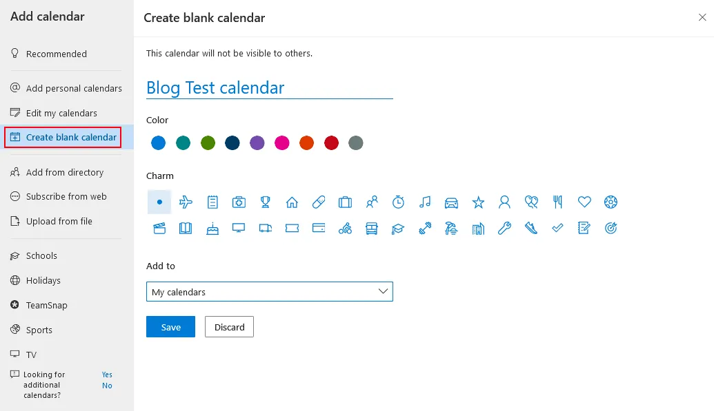The height and width of the screenshot is (411, 714).
Task: Save the new blank calendar
Action: (170, 327)
